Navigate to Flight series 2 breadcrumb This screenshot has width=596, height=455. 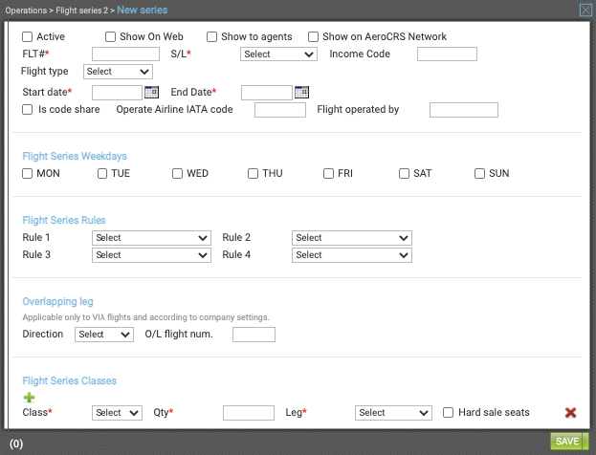81,11
